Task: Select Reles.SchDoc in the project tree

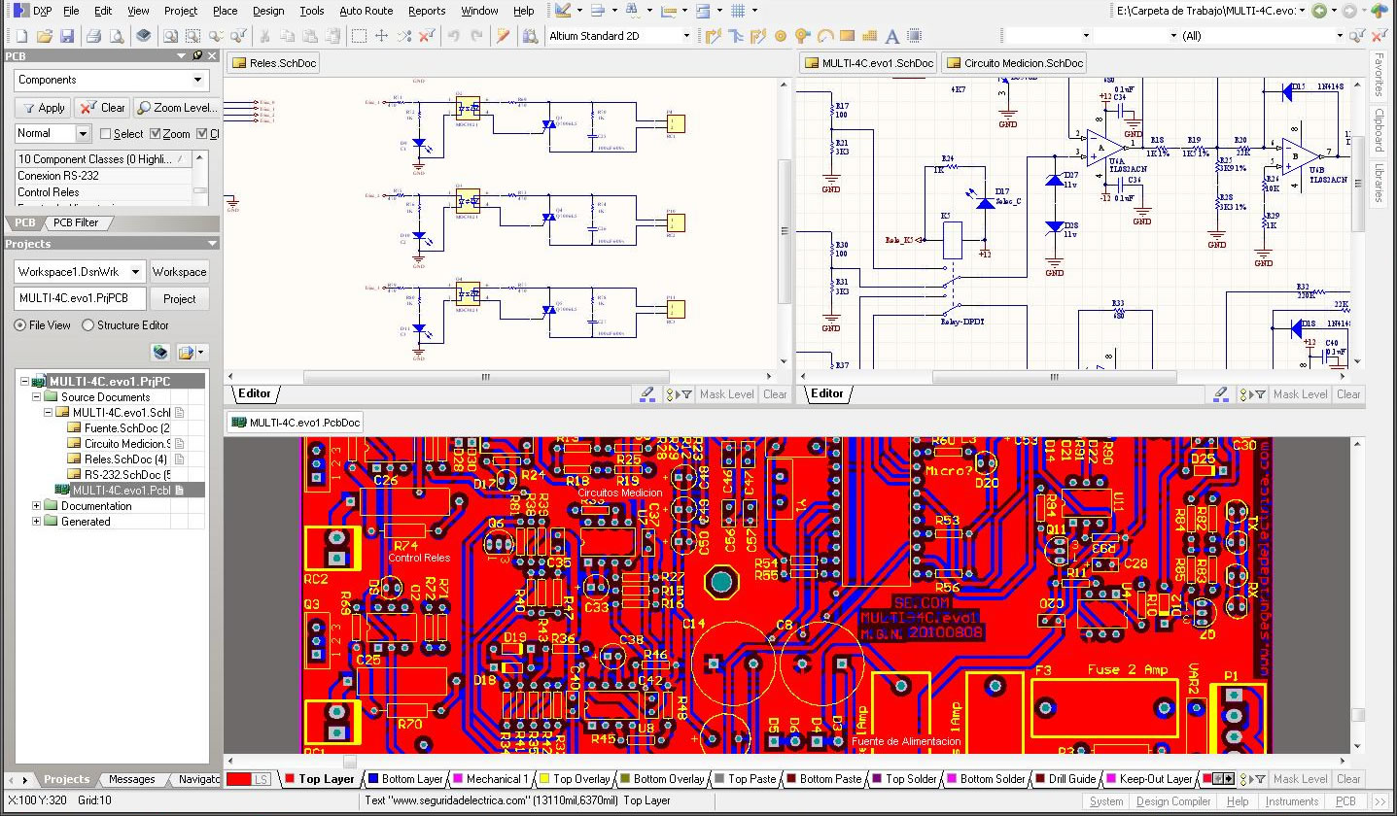Action: point(124,459)
